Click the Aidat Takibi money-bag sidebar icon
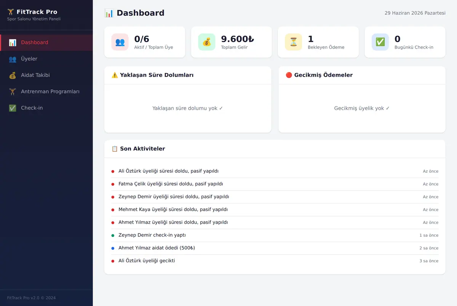Viewport: 457px width, 306px height. [x=13, y=75]
